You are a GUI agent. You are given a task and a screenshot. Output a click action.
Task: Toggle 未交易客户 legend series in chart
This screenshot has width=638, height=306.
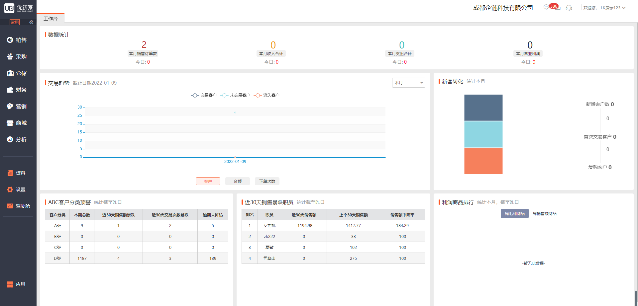pos(235,95)
